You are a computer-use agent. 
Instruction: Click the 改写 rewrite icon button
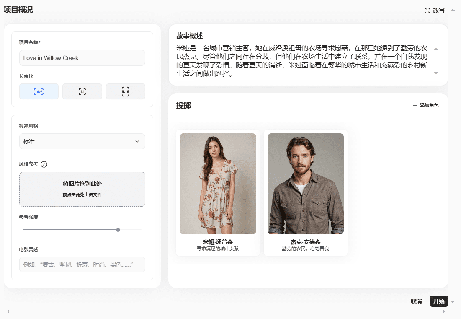(434, 10)
